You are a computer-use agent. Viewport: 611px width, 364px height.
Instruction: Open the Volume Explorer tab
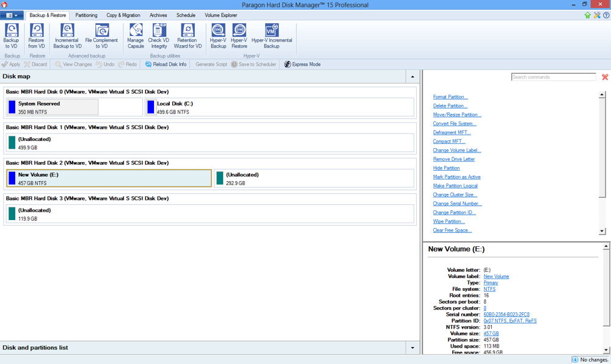(221, 15)
